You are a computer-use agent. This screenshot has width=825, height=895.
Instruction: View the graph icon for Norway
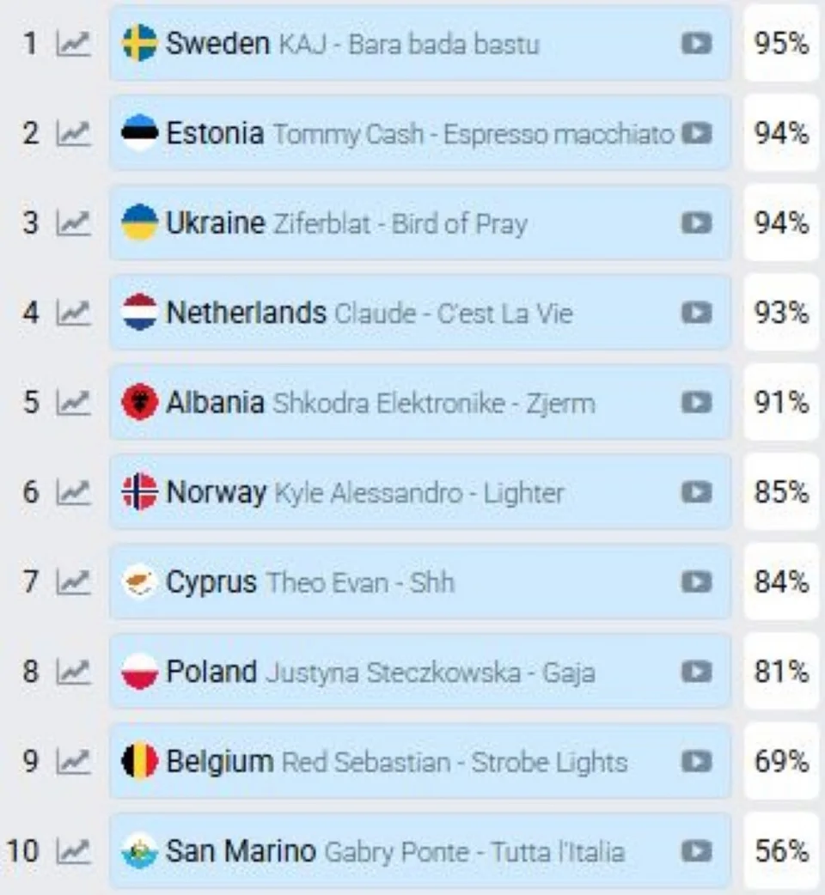[73, 492]
